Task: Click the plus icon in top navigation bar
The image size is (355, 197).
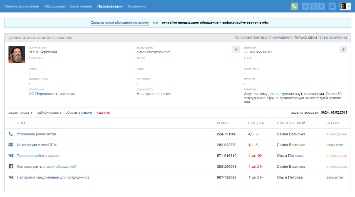Action: 305,6
